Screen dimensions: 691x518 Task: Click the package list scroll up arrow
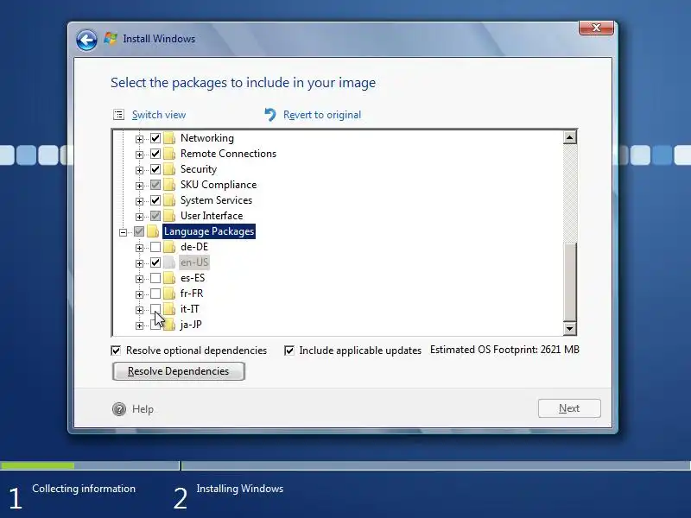click(x=569, y=137)
